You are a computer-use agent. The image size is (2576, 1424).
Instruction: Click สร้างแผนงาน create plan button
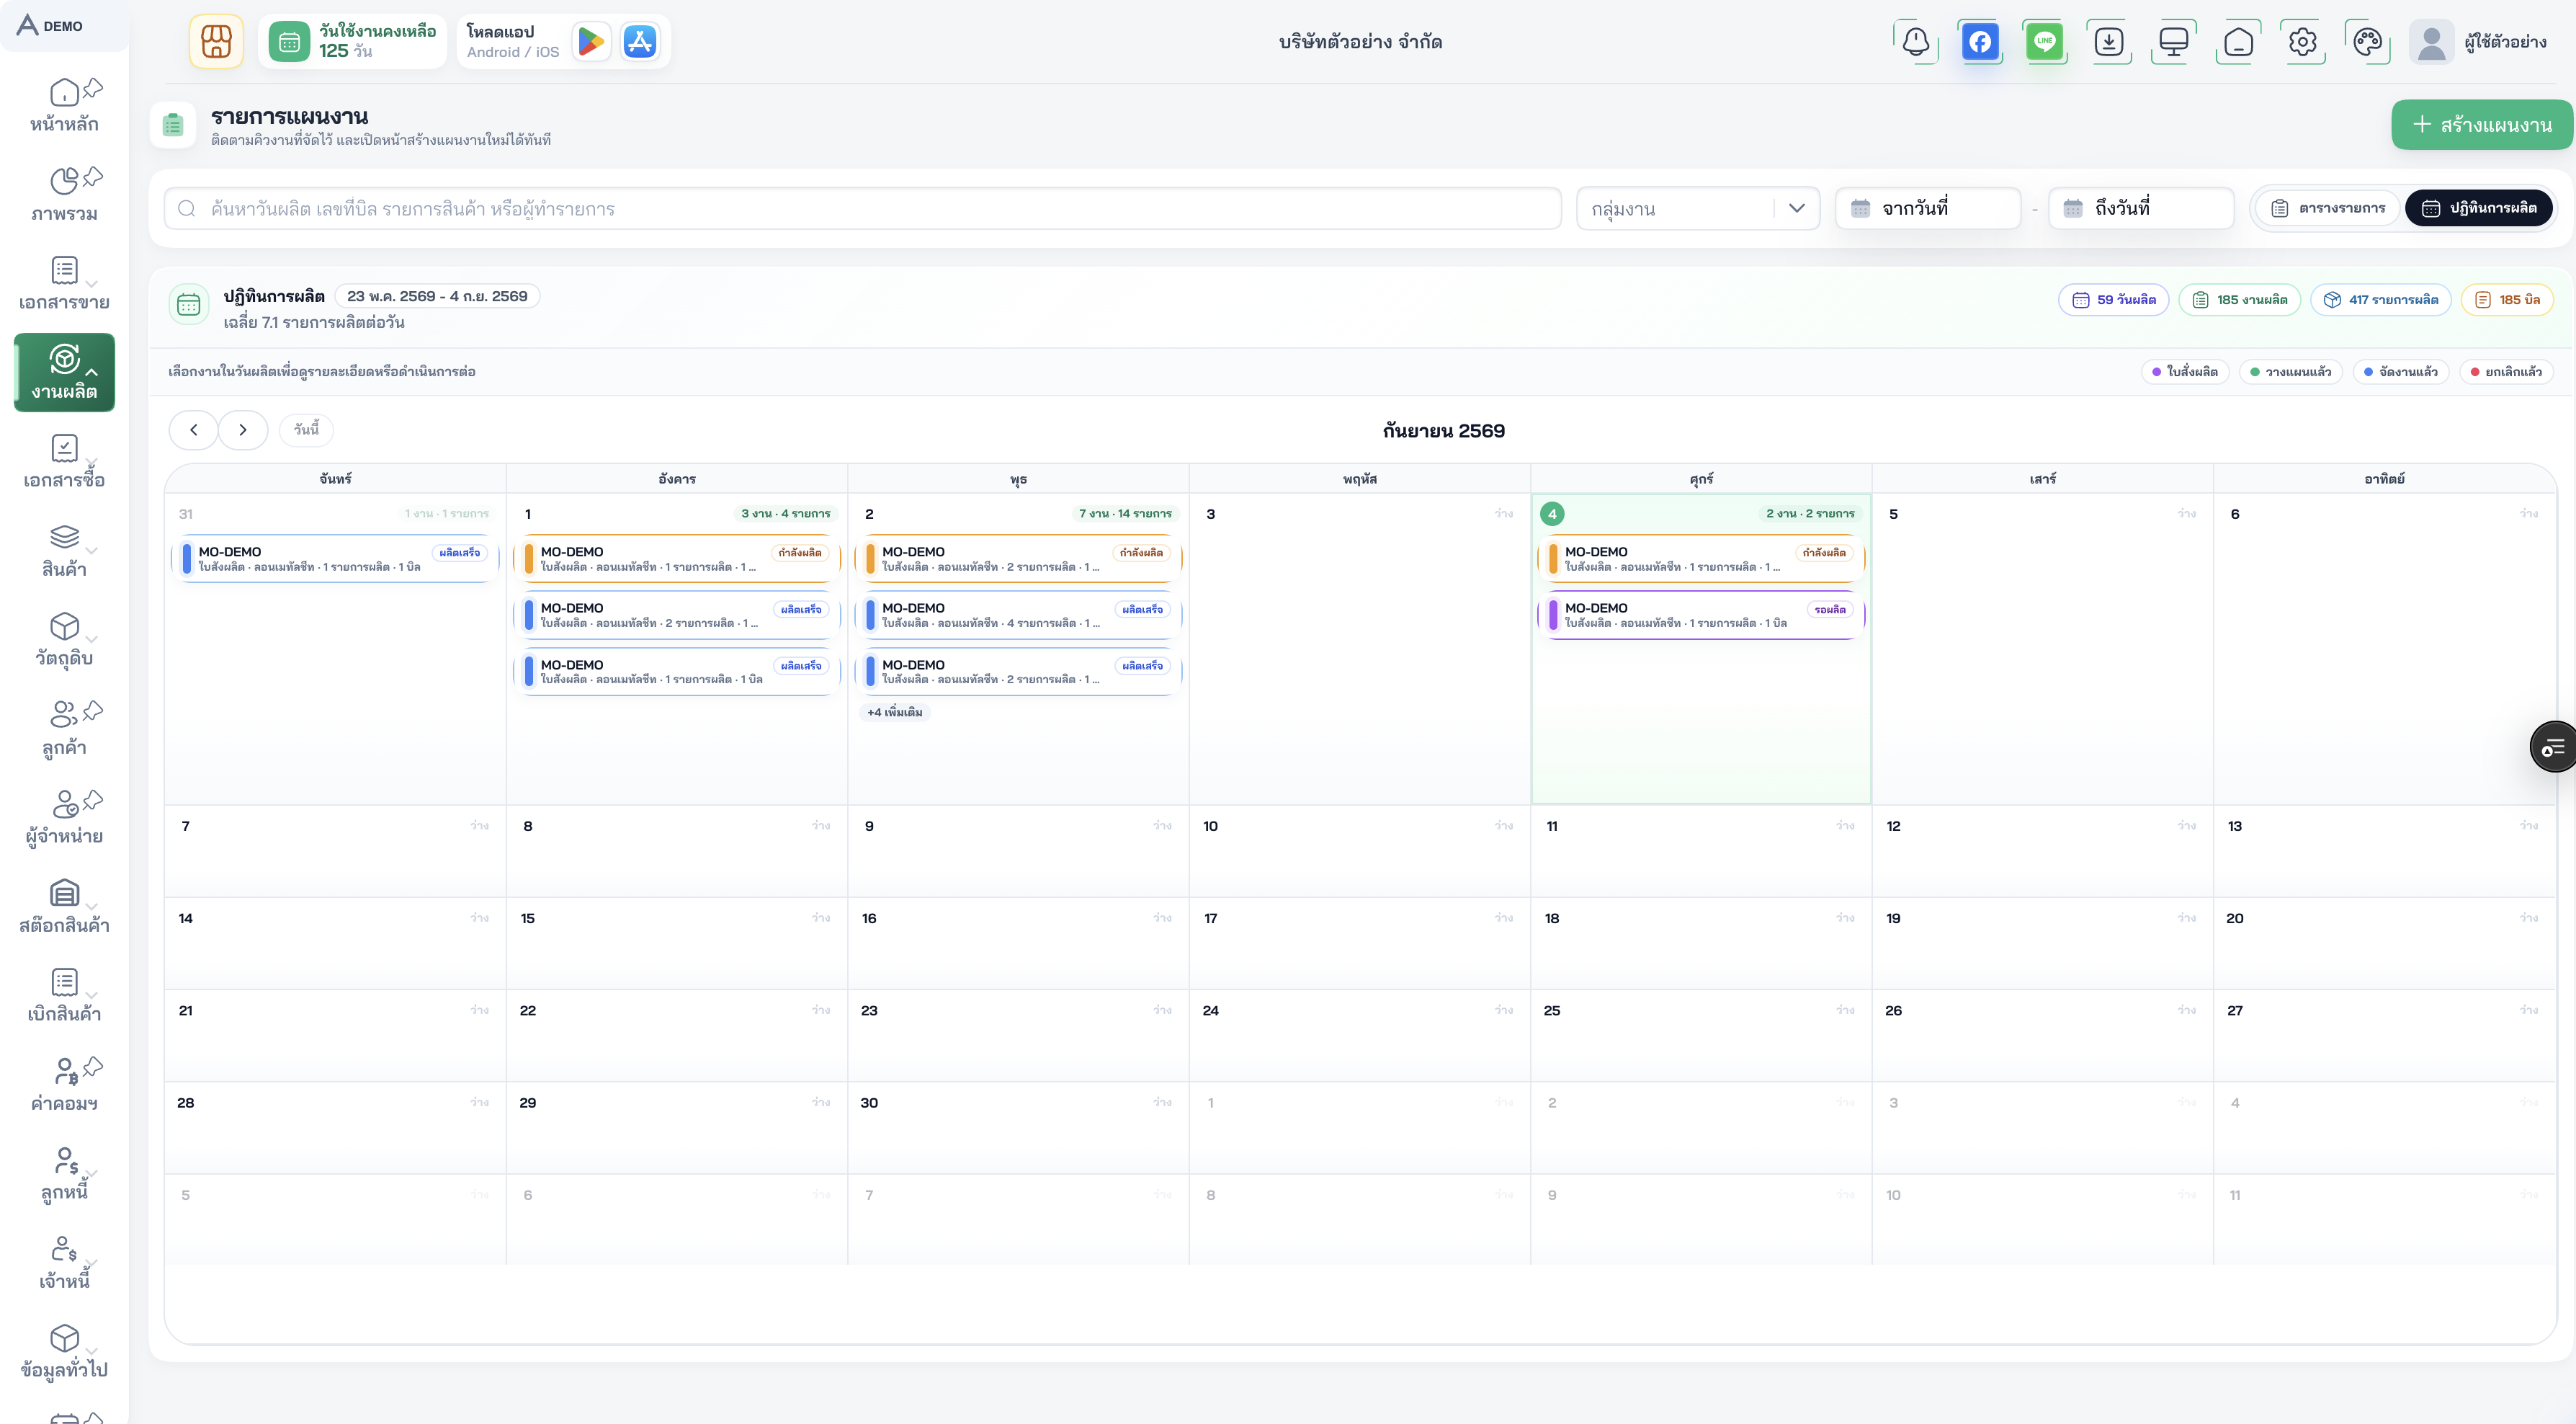click(2482, 125)
